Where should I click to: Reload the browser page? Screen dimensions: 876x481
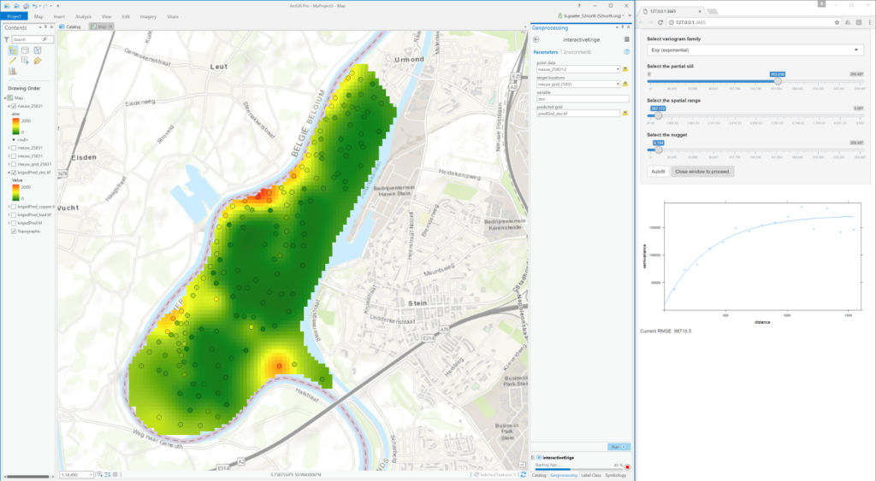coord(661,21)
